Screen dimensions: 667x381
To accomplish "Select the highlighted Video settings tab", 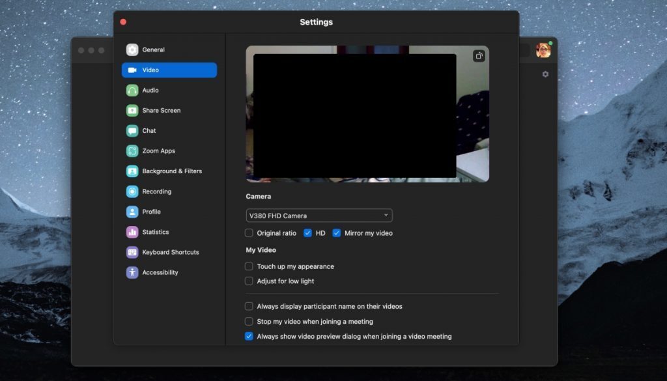I will click(150, 70).
